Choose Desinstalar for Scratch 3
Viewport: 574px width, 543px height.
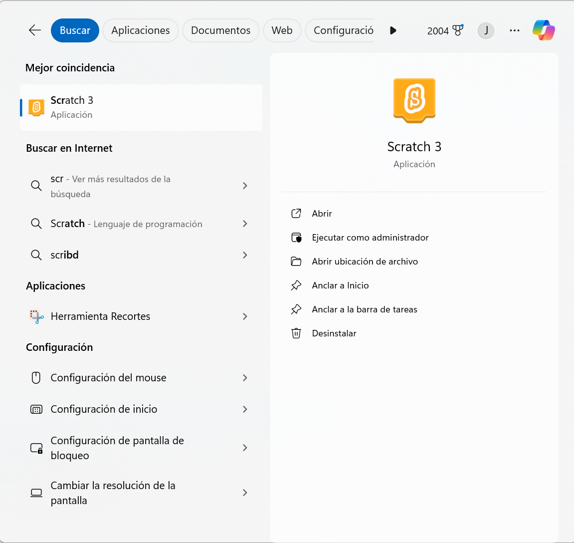(334, 333)
